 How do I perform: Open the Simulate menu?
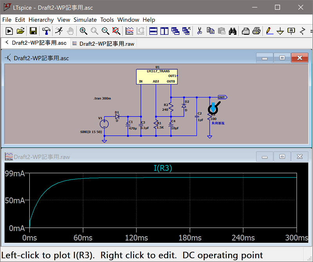[85, 20]
